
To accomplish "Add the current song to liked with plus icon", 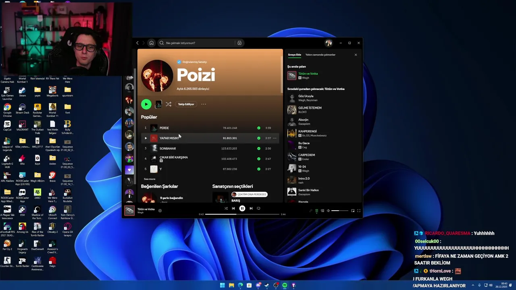I will pyautogui.click(x=160, y=211).
